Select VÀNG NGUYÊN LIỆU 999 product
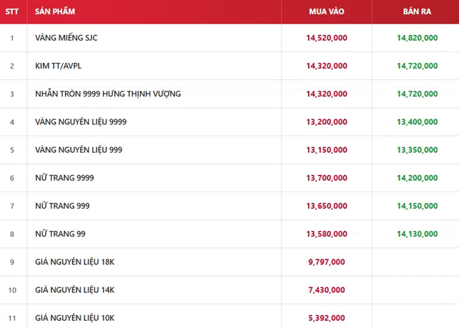This screenshot has height=328, width=459. tap(79, 150)
